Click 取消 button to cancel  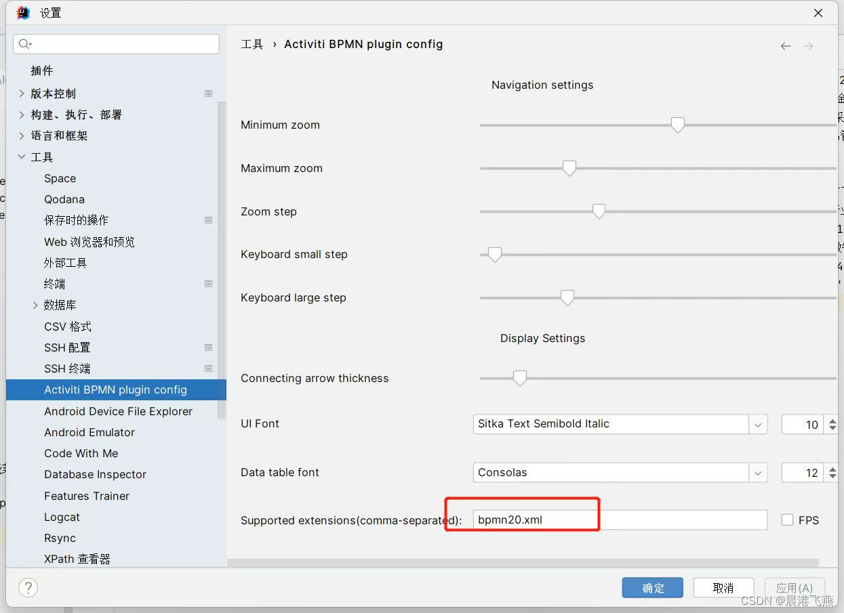pyautogui.click(x=723, y=588)
